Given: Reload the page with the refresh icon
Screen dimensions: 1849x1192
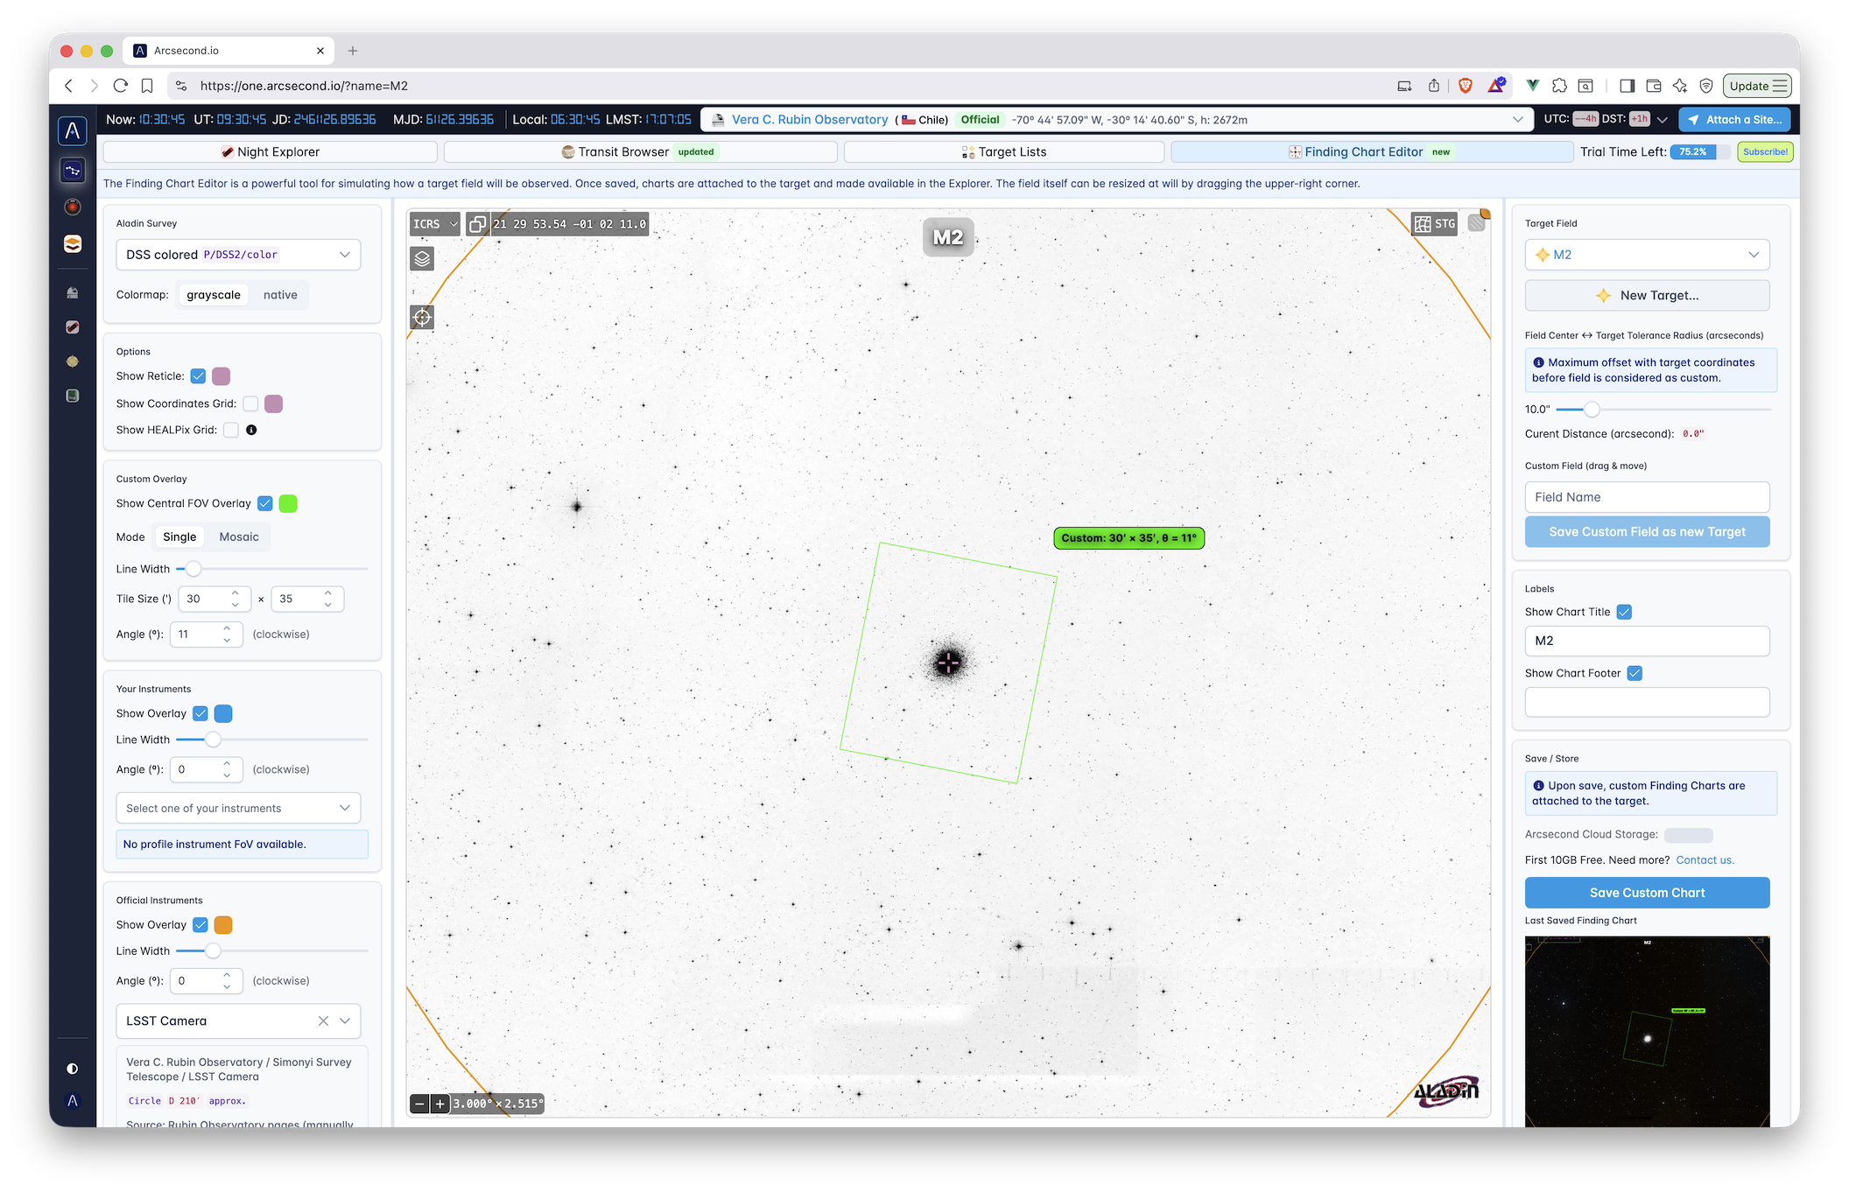Looking at the screenshot, I should click(x=121, y=86).
